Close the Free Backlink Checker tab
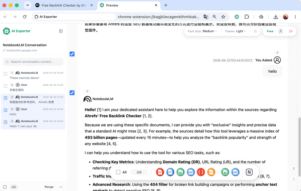The image size is (301, 191). click(x=92, y=5)
